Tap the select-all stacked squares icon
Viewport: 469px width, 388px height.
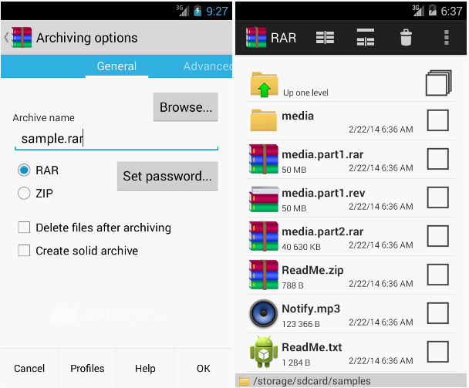(x=437, y=83)
